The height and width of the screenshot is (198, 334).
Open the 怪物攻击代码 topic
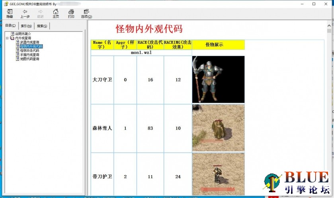(x=29, y=50)
